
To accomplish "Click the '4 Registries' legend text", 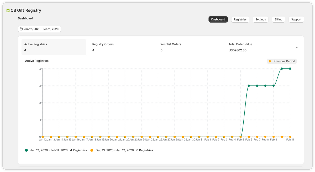I will [78, 150].
